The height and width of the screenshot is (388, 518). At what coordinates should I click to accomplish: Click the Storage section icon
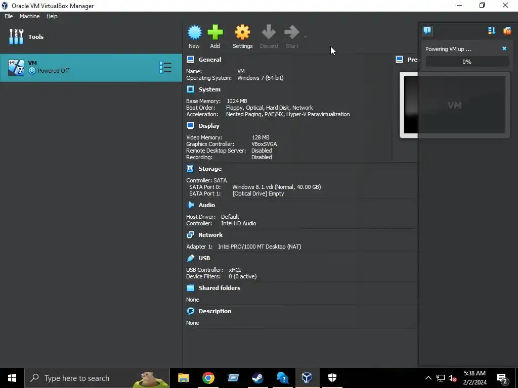pos(190,169)
